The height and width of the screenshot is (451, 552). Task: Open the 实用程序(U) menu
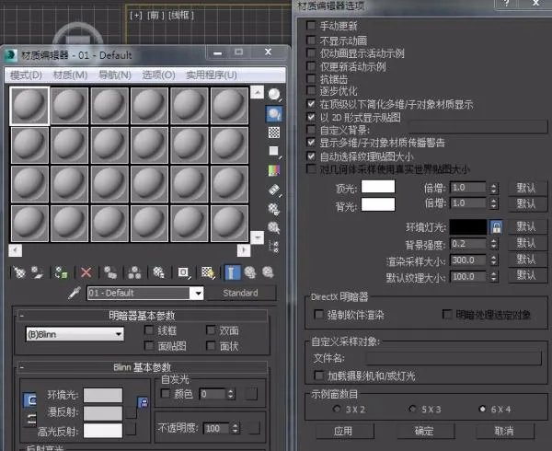pyautogui.click(x=212, y=75)
